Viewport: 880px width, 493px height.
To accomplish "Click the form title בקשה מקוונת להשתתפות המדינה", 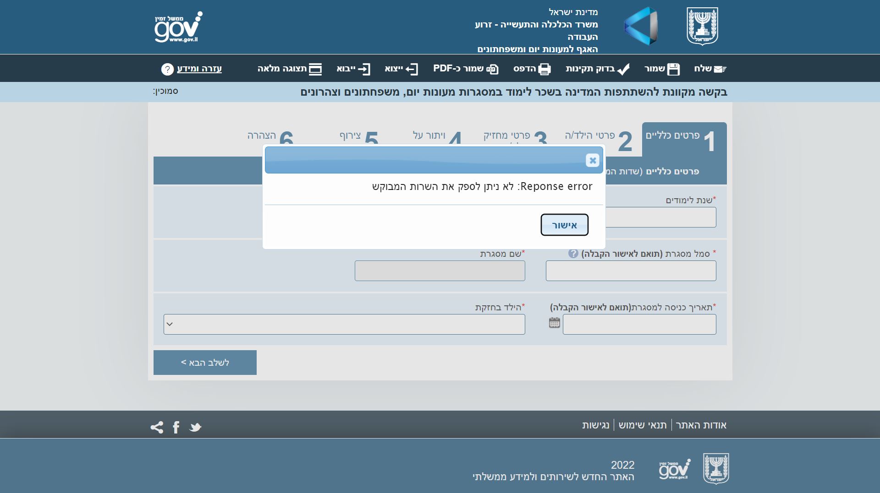I will tap(514, 92).
